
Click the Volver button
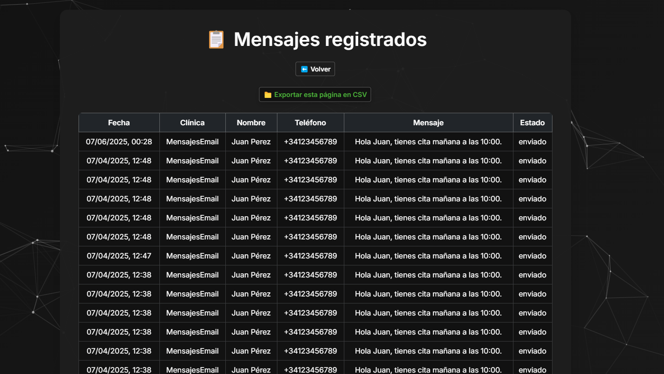click(x=315, y=69)
